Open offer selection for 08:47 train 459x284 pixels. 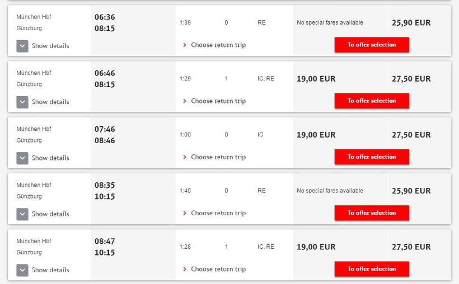tap(372, 269)
